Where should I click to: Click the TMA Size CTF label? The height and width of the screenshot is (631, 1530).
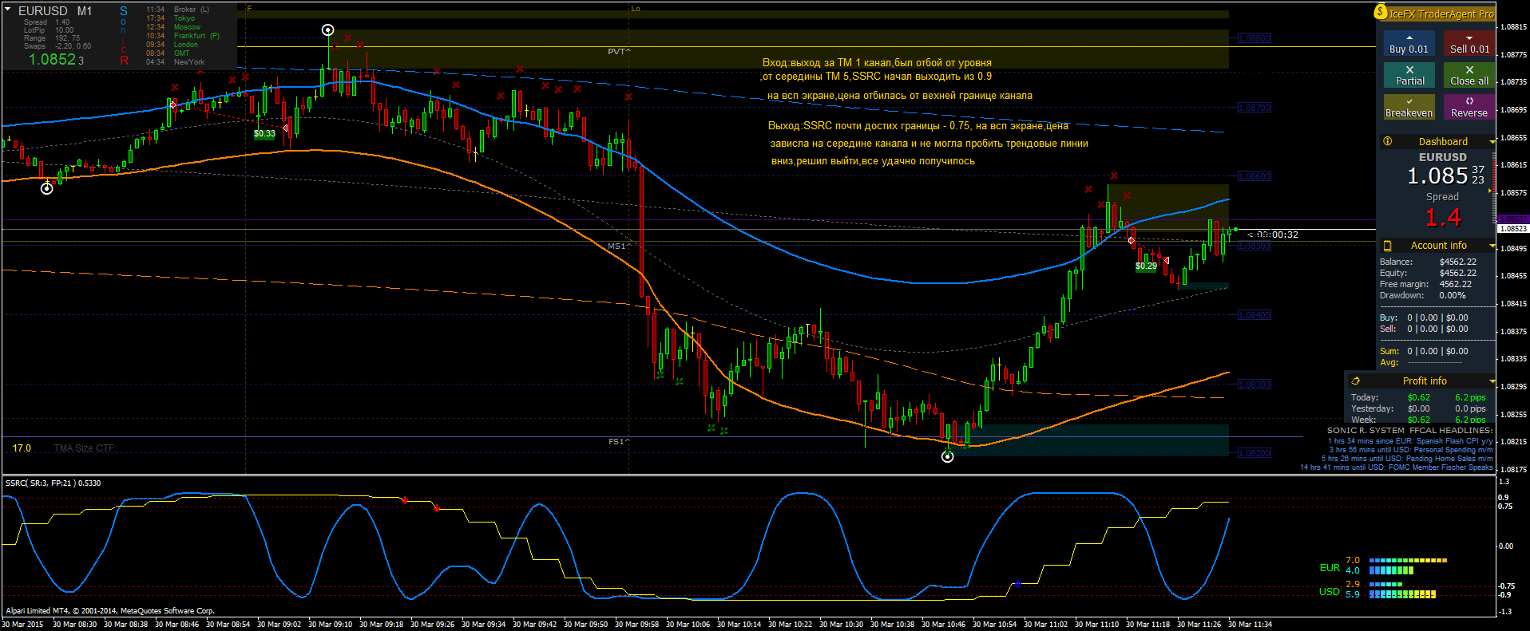click(x=85, y=448)
